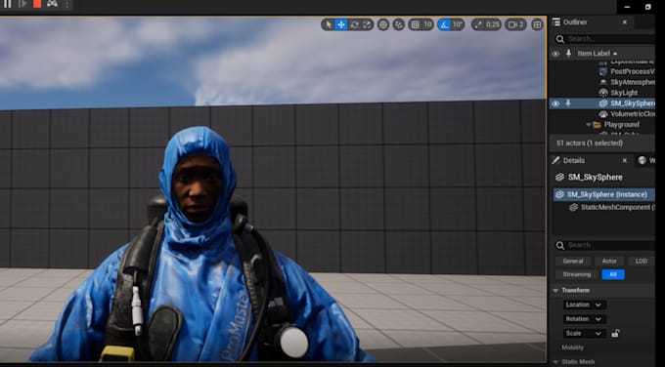Collapse the Transform section
665x367 pixels.
pyautogui.click(x=555, y=291)
